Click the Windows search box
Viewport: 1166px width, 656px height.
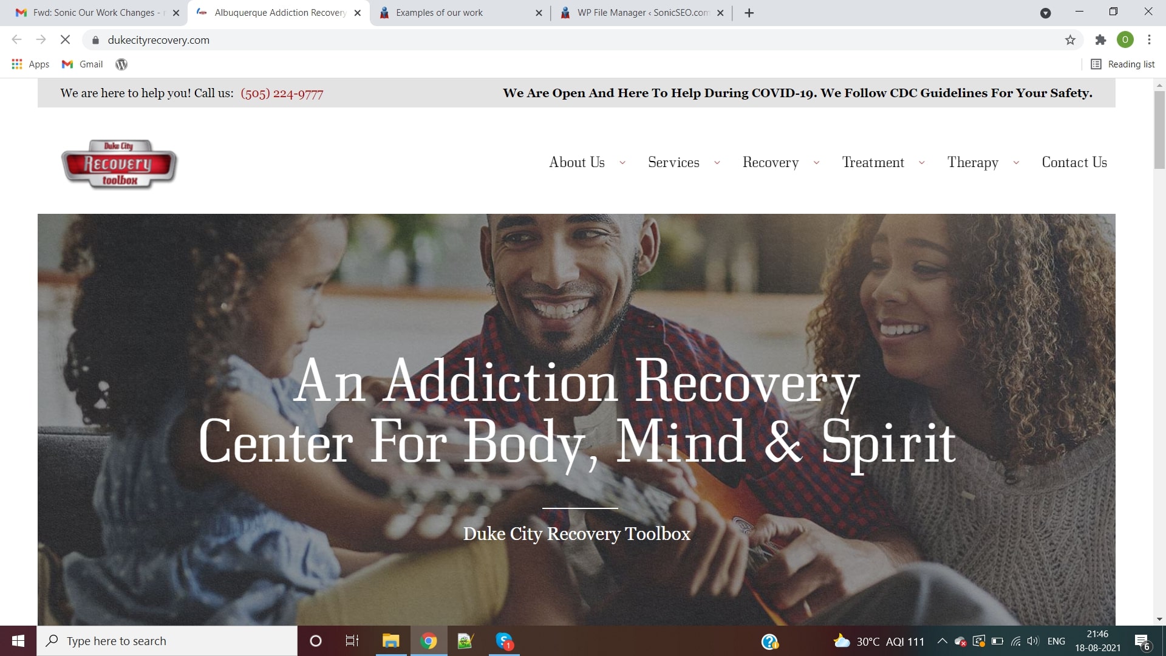167,641
